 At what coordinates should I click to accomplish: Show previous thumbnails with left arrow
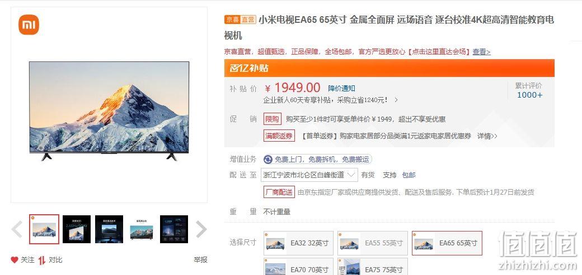pyautogui.click(x=17, y=229)
